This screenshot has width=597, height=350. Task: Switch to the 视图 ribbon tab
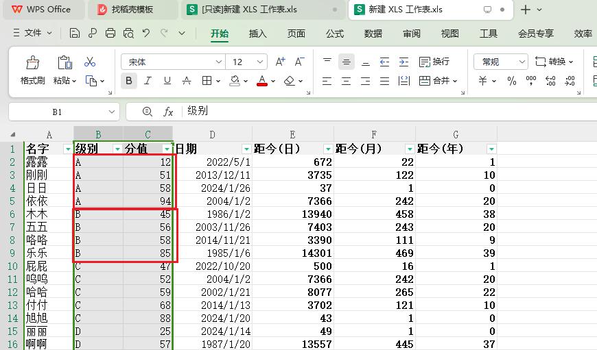pyautogui.click(x=450, y=34)
